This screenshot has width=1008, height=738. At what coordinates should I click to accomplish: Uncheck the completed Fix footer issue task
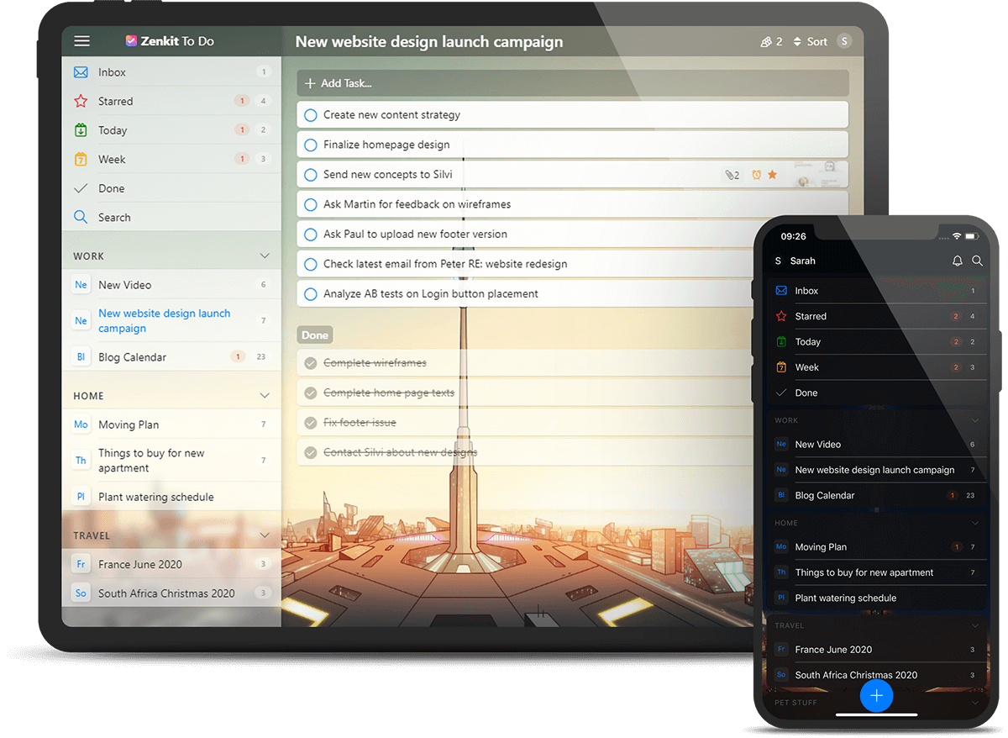click(x=311, y=423)
